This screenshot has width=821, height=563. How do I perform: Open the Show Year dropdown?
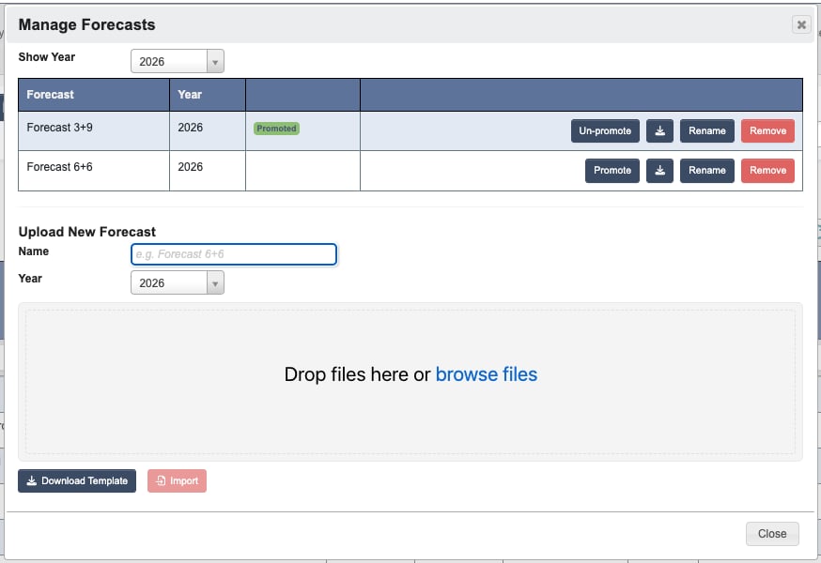(178, 61)
